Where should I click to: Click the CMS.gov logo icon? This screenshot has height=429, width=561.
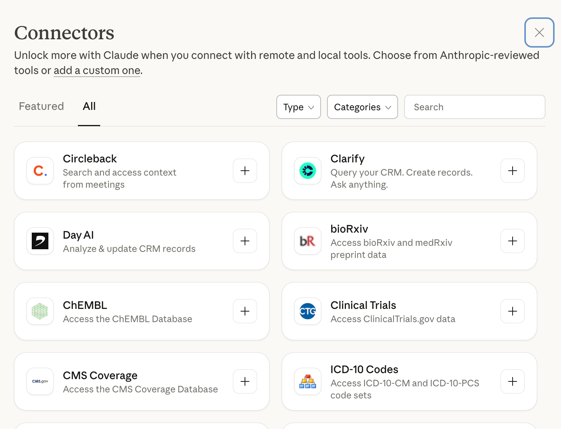pos(40,381)
